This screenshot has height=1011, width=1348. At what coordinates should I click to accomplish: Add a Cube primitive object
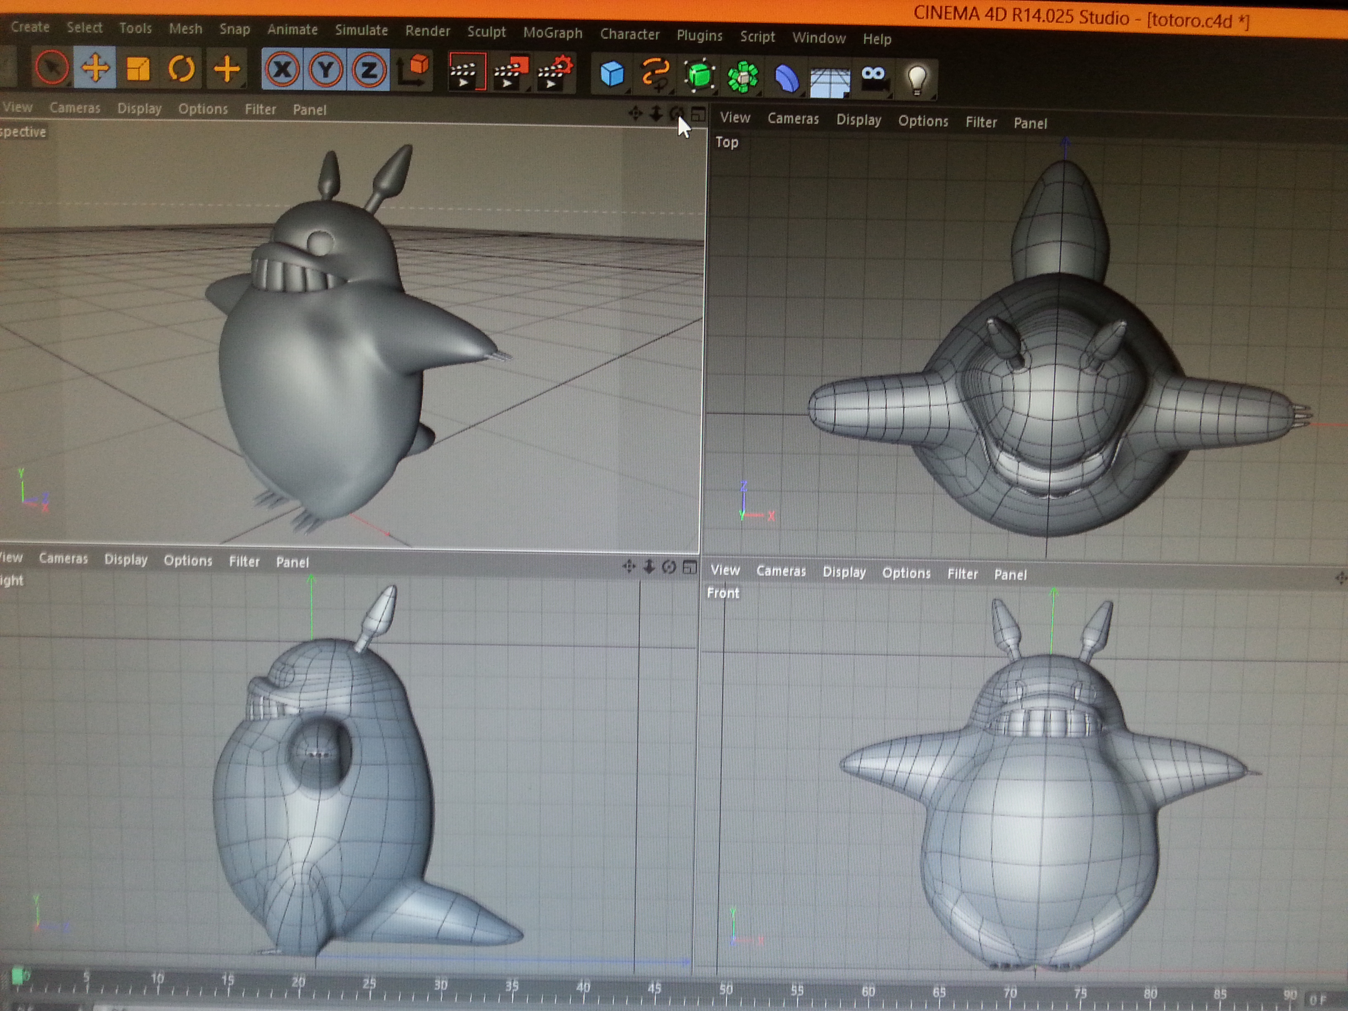click(612, 74)
